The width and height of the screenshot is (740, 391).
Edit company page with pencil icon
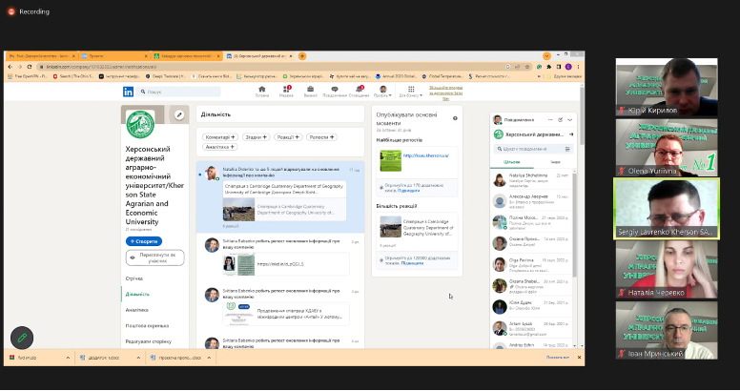click(179, 114)
